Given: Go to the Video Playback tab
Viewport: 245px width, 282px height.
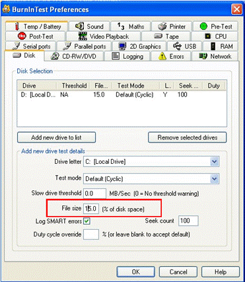Looking at the screenshot, I should (104, 36).
